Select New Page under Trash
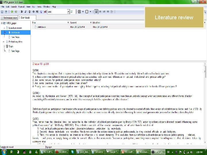The width and height of the screenshot is (207, 155). point(15,51)
